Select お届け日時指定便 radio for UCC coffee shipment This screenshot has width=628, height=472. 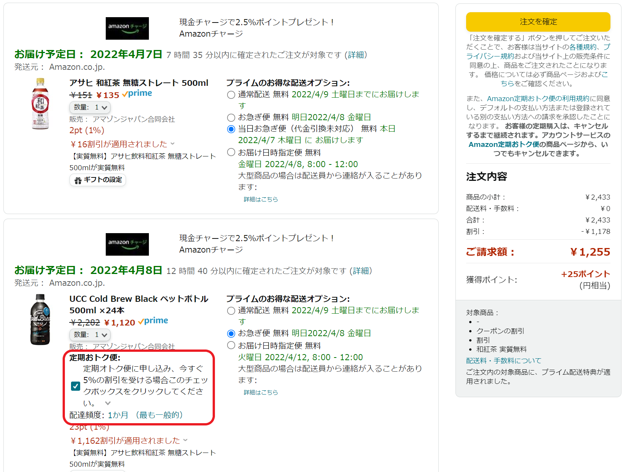tap(231, 345)
